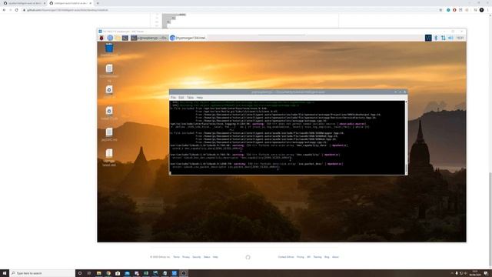This screenshot has height=277, width=492.
Task: Open the browser three-dot menu
Action: [488, 10]
